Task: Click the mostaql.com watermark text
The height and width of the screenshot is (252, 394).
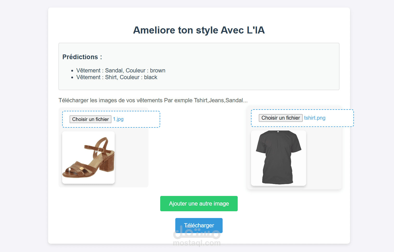Action: click(x=197, y=243)
